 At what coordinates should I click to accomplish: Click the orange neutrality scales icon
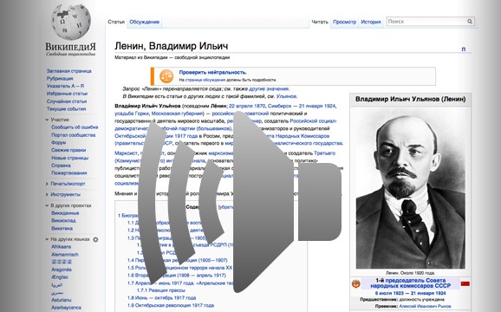point(166,76)
